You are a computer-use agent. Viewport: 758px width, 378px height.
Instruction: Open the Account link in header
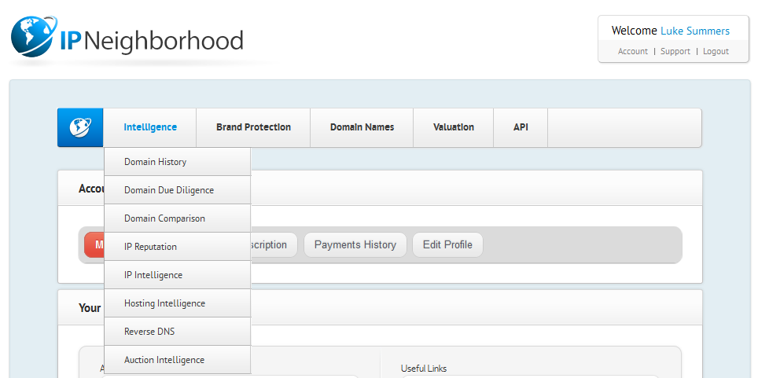pyautogui.click(x=632, y=51)
